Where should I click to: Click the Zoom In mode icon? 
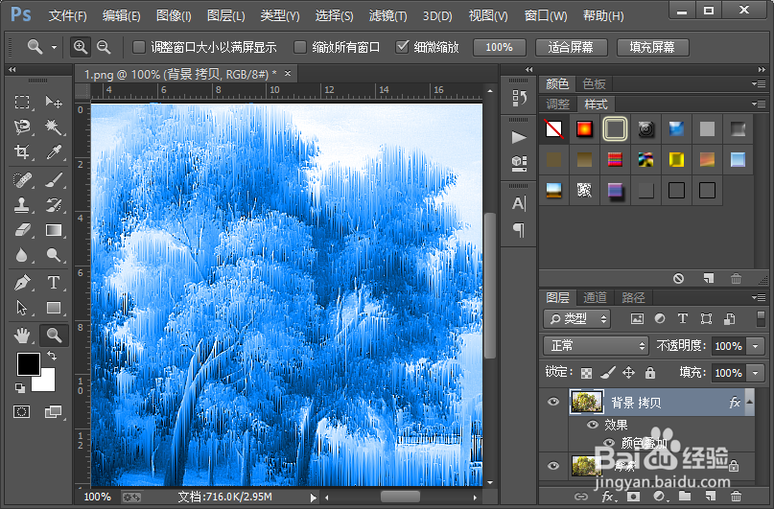81,47
